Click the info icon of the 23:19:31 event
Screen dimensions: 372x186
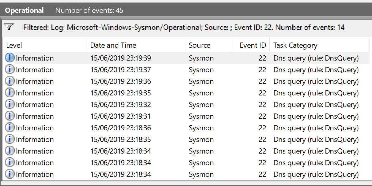pos(10,116)
